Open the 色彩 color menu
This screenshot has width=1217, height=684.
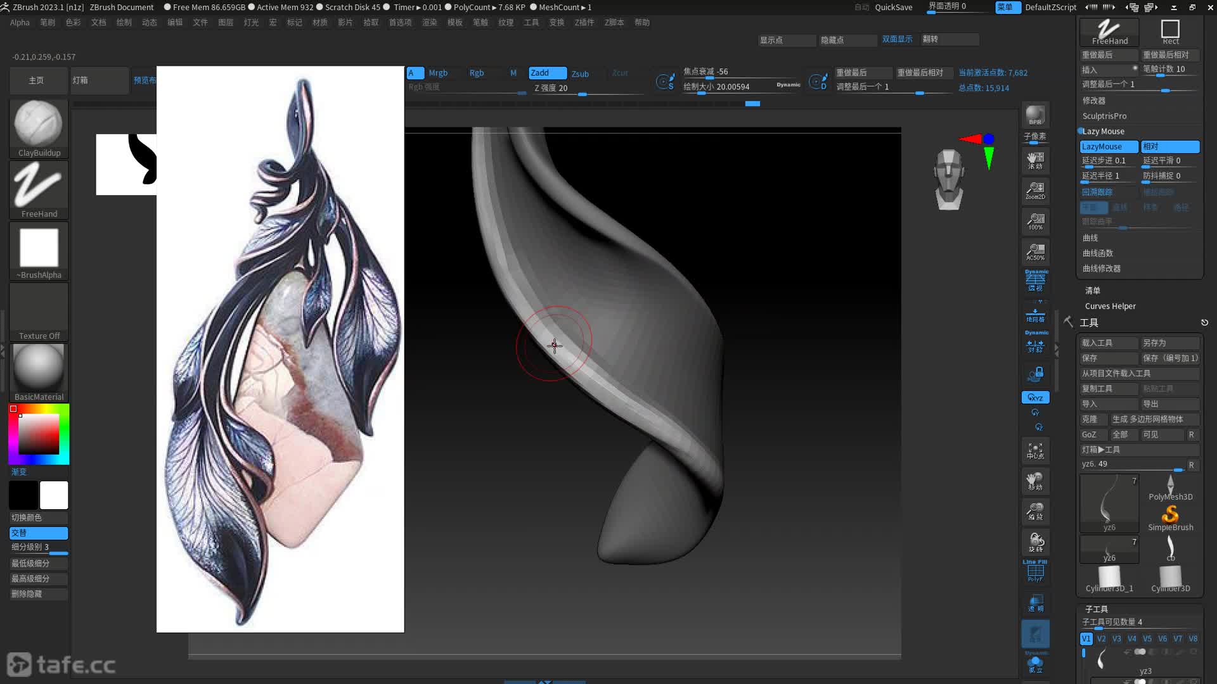(73, 22)
